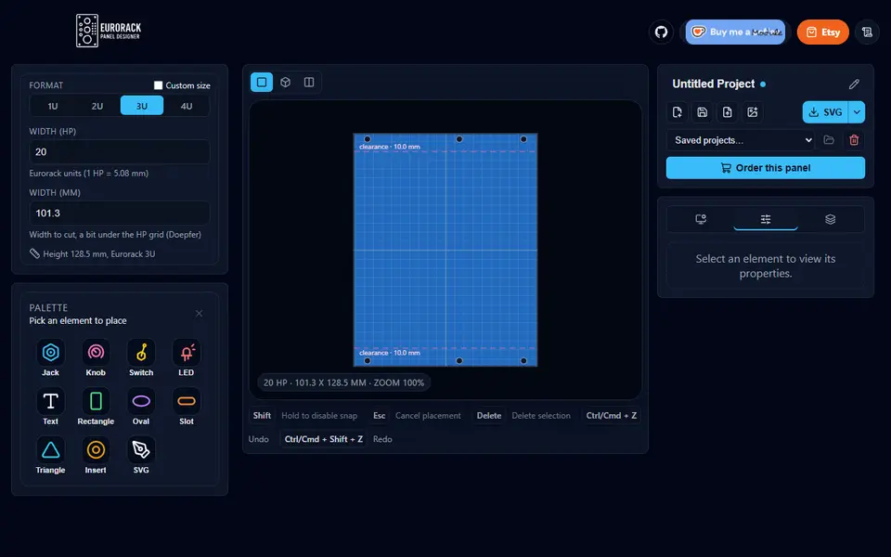The image size is (891, 557).
Task: Enable the Custom size checkbox
Action: [x=158, y=85]
